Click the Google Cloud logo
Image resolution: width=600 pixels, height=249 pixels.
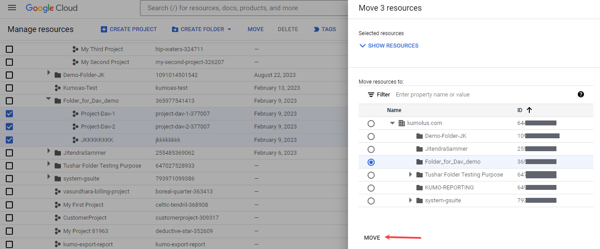[52, 8]
